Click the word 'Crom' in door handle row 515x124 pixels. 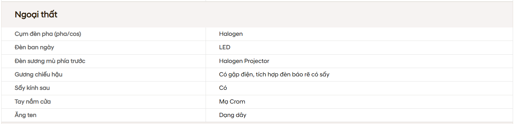click(x=237, y=102)
